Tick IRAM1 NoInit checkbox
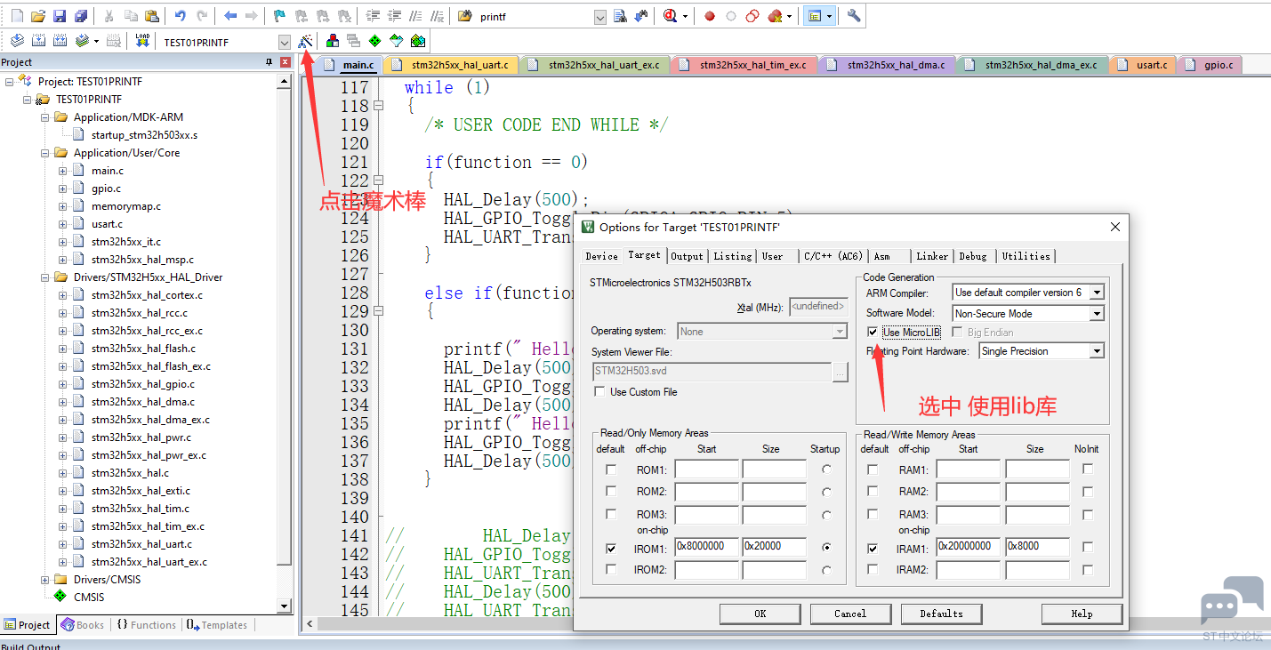Image resolution: width=1271 pixels, height=650 pixels. [1088, 548]
